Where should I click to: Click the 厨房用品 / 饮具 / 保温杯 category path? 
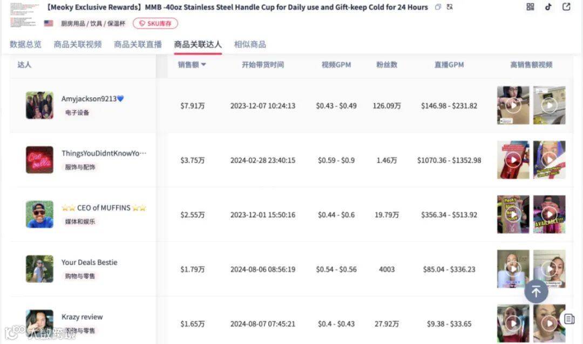(x=93, y=23)
